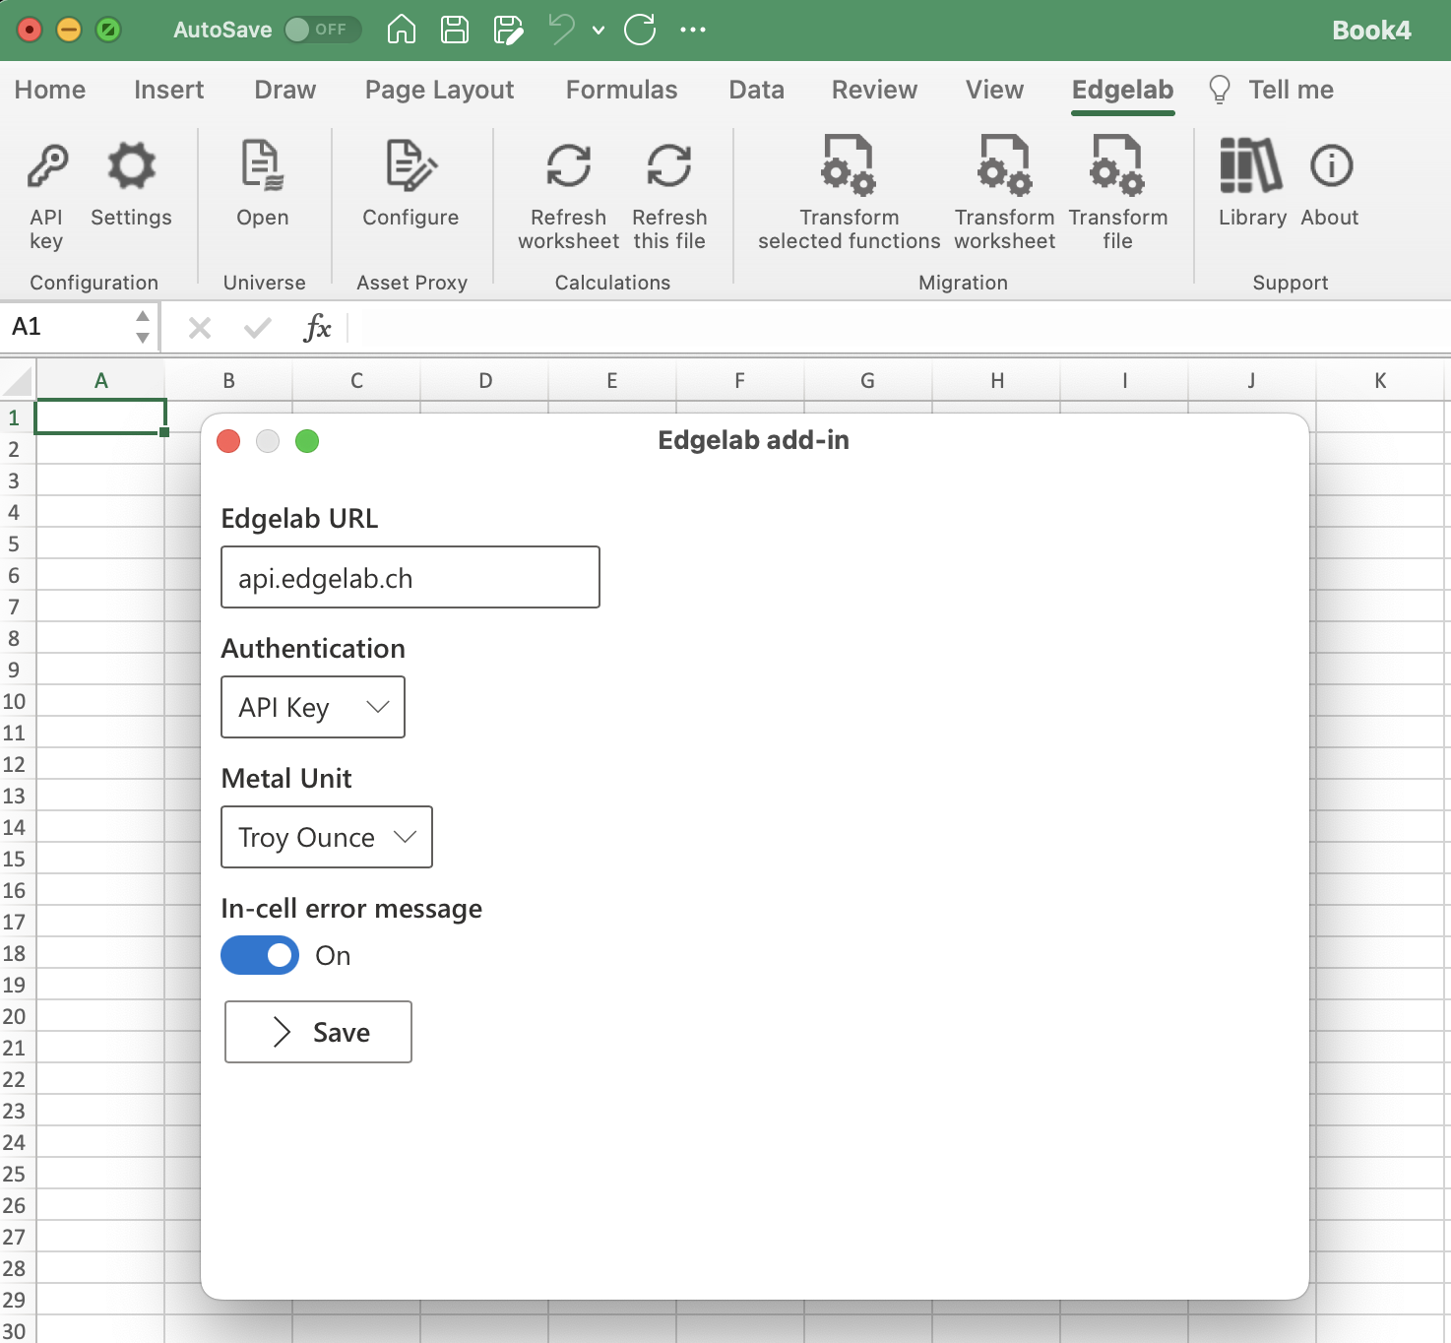Click Refresh this file

(x=669, y=195)
